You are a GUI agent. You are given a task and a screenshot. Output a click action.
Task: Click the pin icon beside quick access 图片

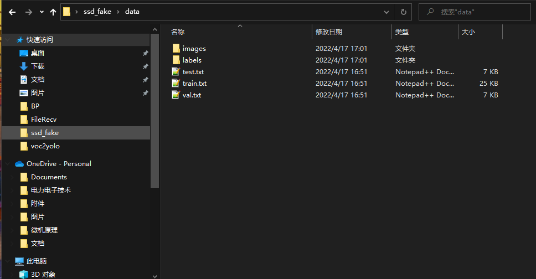coord(145,93)
